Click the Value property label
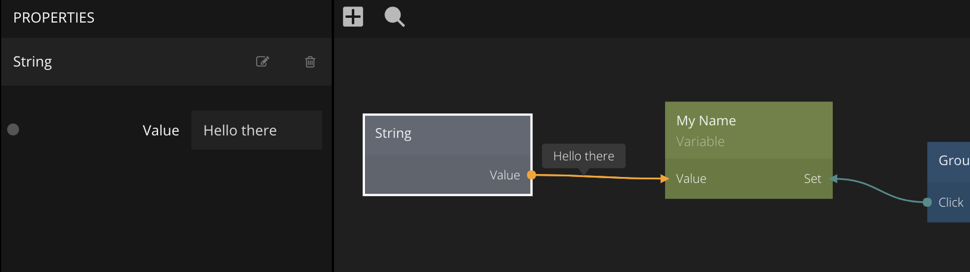This screenshot has width=970, height=272. 160,131
